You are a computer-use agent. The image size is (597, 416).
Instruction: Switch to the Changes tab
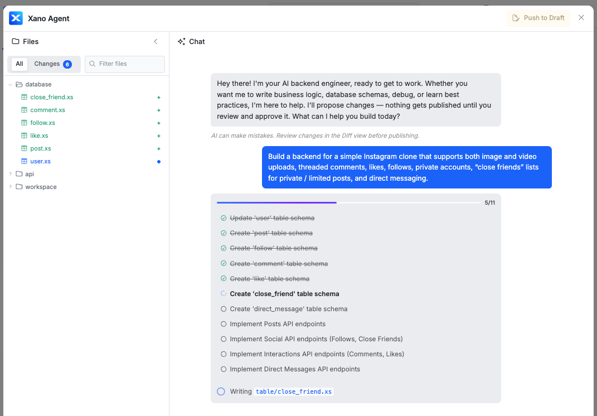(x=53, y=64)
